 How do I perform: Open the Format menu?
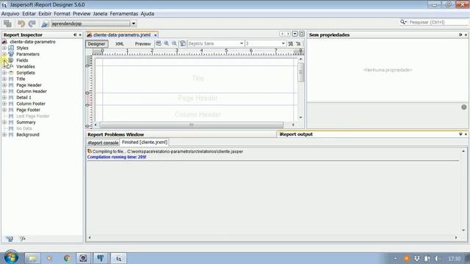tap(62, 14)
